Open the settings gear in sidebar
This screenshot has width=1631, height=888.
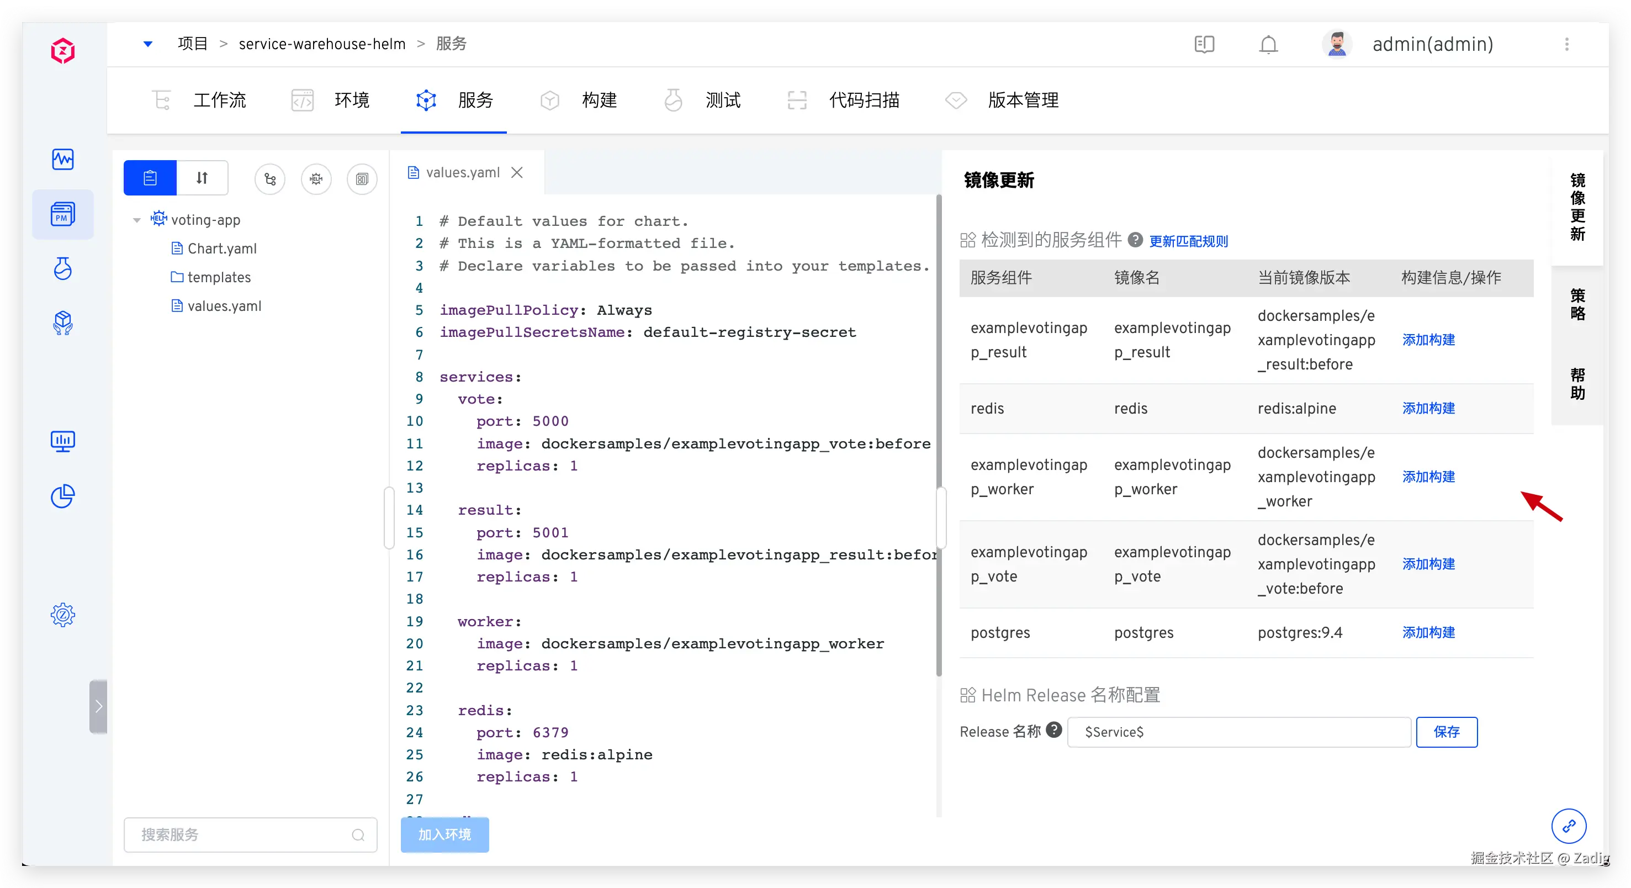click(x=63, y=615)
